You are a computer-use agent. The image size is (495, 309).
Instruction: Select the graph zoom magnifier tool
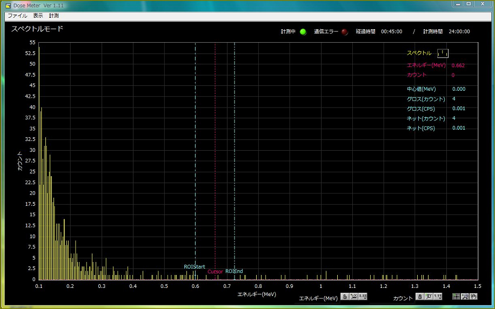tap(465, 297)
